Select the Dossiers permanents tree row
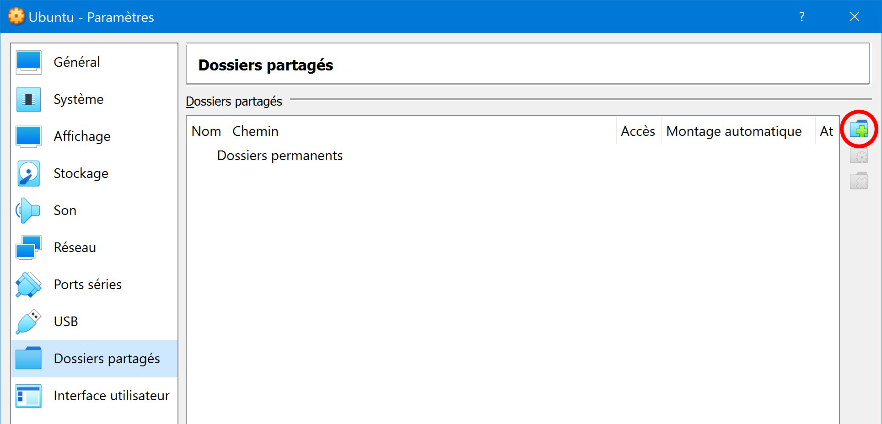 (513, 156)
